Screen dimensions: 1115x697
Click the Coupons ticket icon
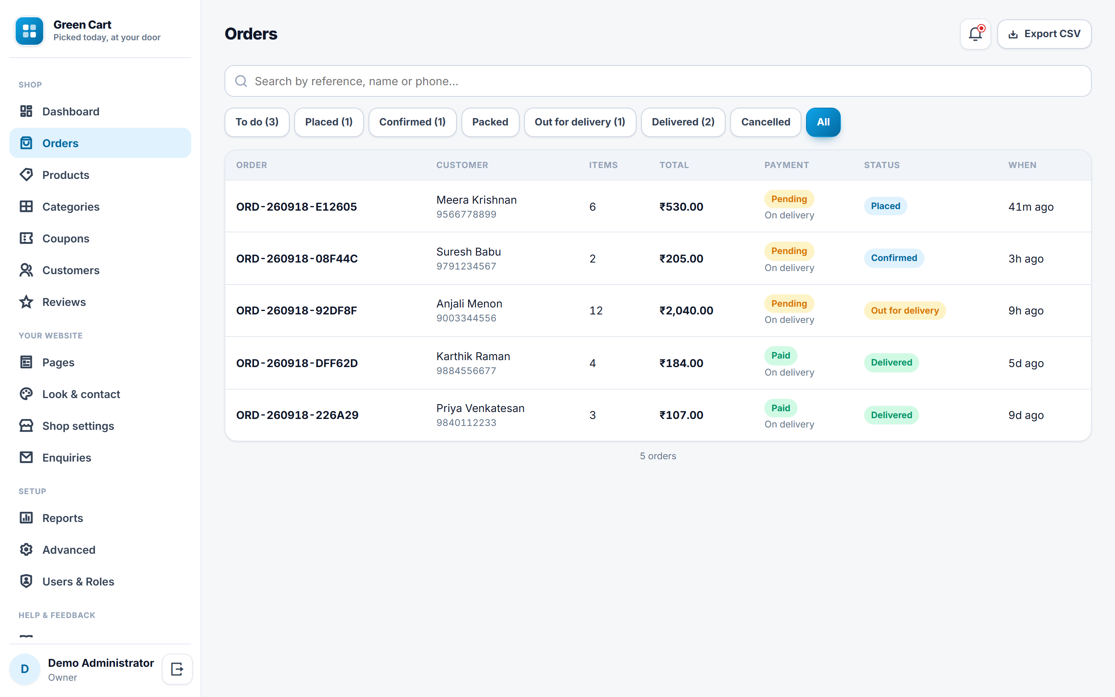(26, 238)
